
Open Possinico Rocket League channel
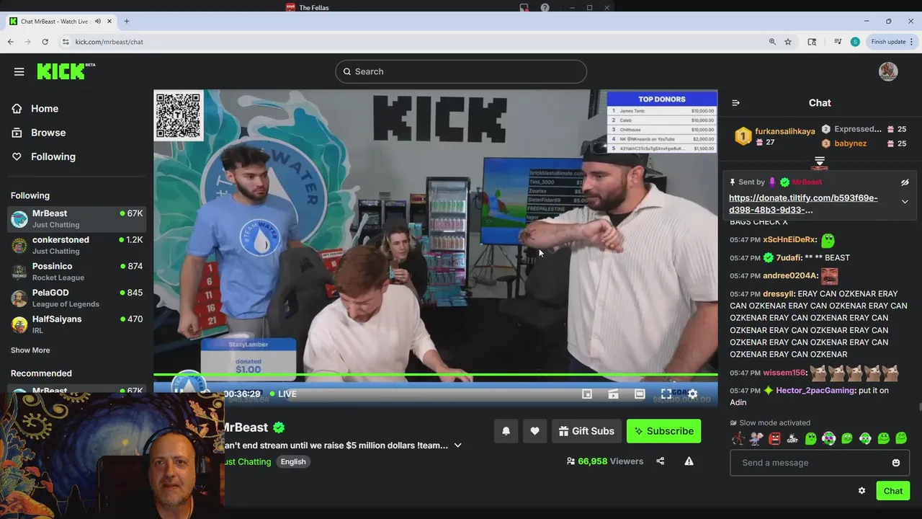pyautogui.click(x=76, y=272)
